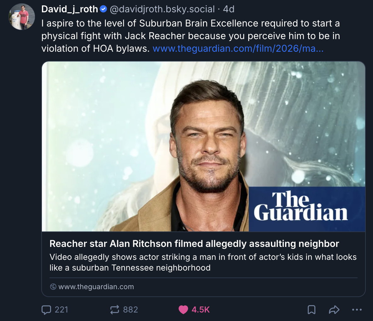Screen dimensions: 373x321
Task: Click www.theguardian.com domain text
Action: pyautogui.click(x=96, y=287)
